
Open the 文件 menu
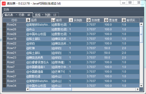(x=6, y=10)
